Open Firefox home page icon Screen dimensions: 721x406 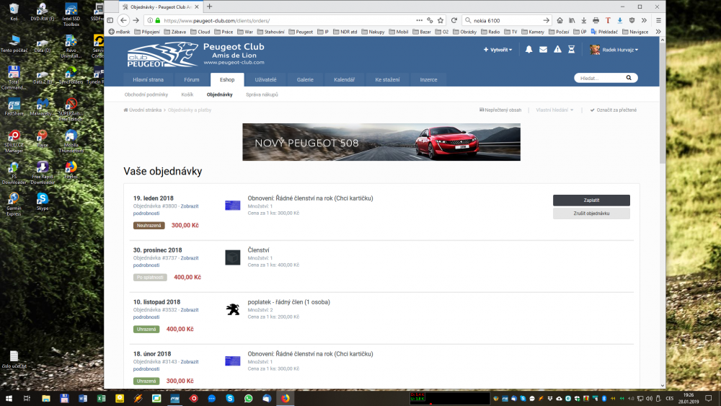point(559,20)
